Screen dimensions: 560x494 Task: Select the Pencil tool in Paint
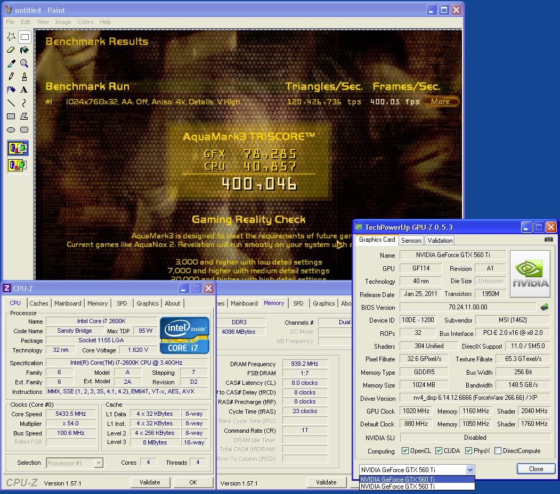11,76
